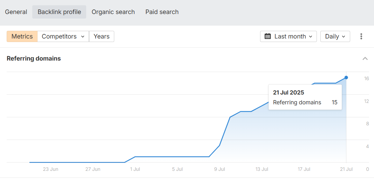This screenshot has height=181, width=374.
Task: Open the General tab
Action: pyautogui.click(x=16, y=12)
